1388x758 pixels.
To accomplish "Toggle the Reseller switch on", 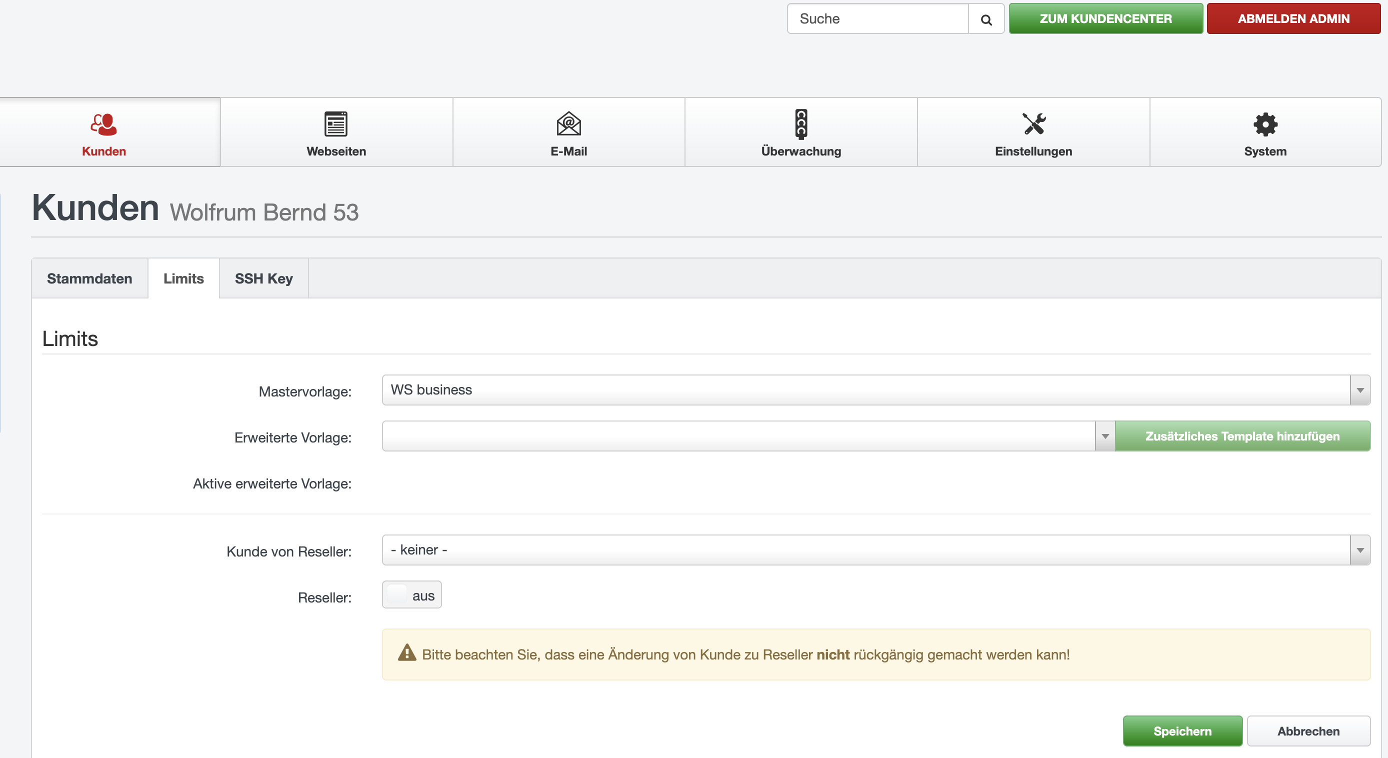I will coord(411,595).
